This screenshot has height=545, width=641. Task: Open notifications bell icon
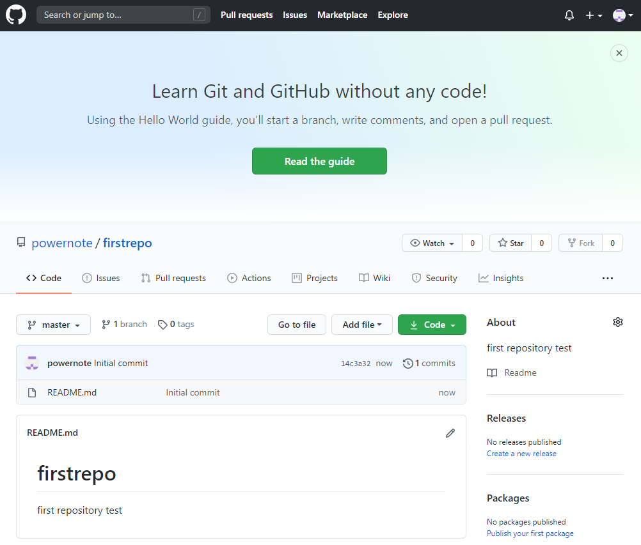point(569,15)
